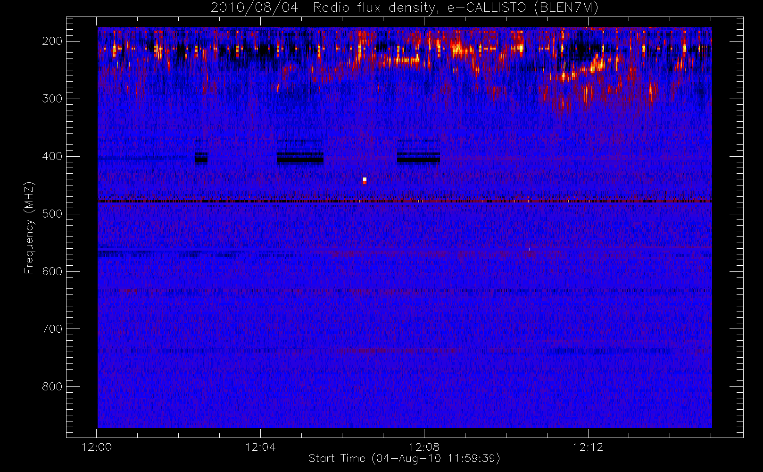Viewport: 763px width, 472px height.
Task: Select the 'Frequency (MHZ)' y-axis label
Action: click(x=29, y=228)
